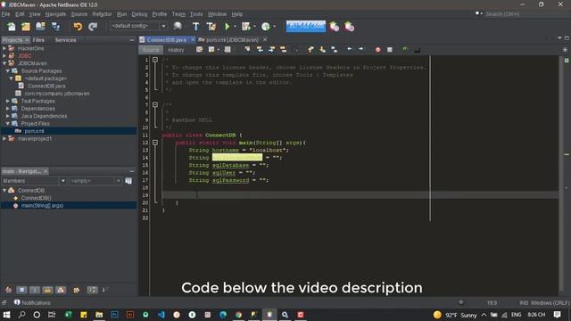
Task: Run the project with green play icon
Action: pyautogui.click(x=228, y=26)
